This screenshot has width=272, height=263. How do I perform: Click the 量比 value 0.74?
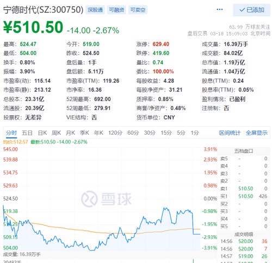tap(158, 62)
